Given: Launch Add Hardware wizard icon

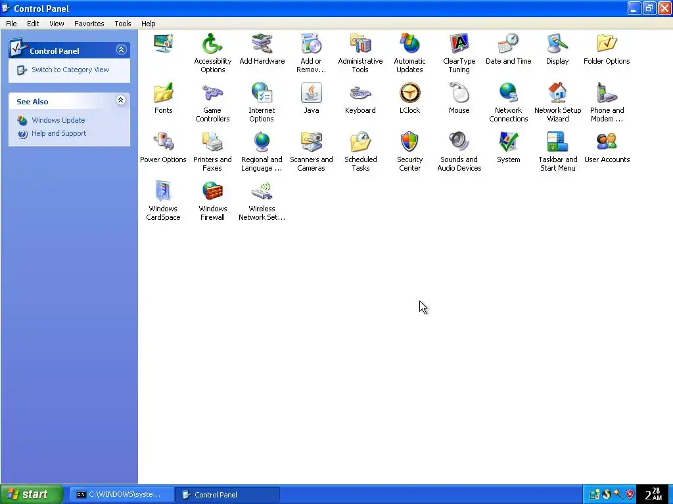Looking at the screenshot, I should (262, 43).
